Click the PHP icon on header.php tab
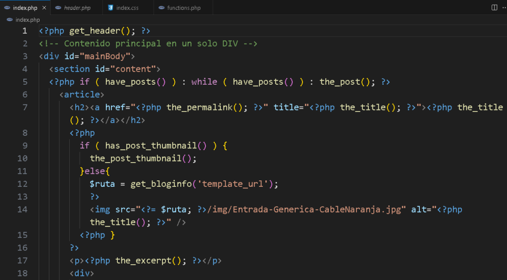 (58, 8)
